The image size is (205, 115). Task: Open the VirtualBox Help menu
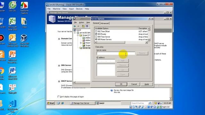click(x=87, y=9)
